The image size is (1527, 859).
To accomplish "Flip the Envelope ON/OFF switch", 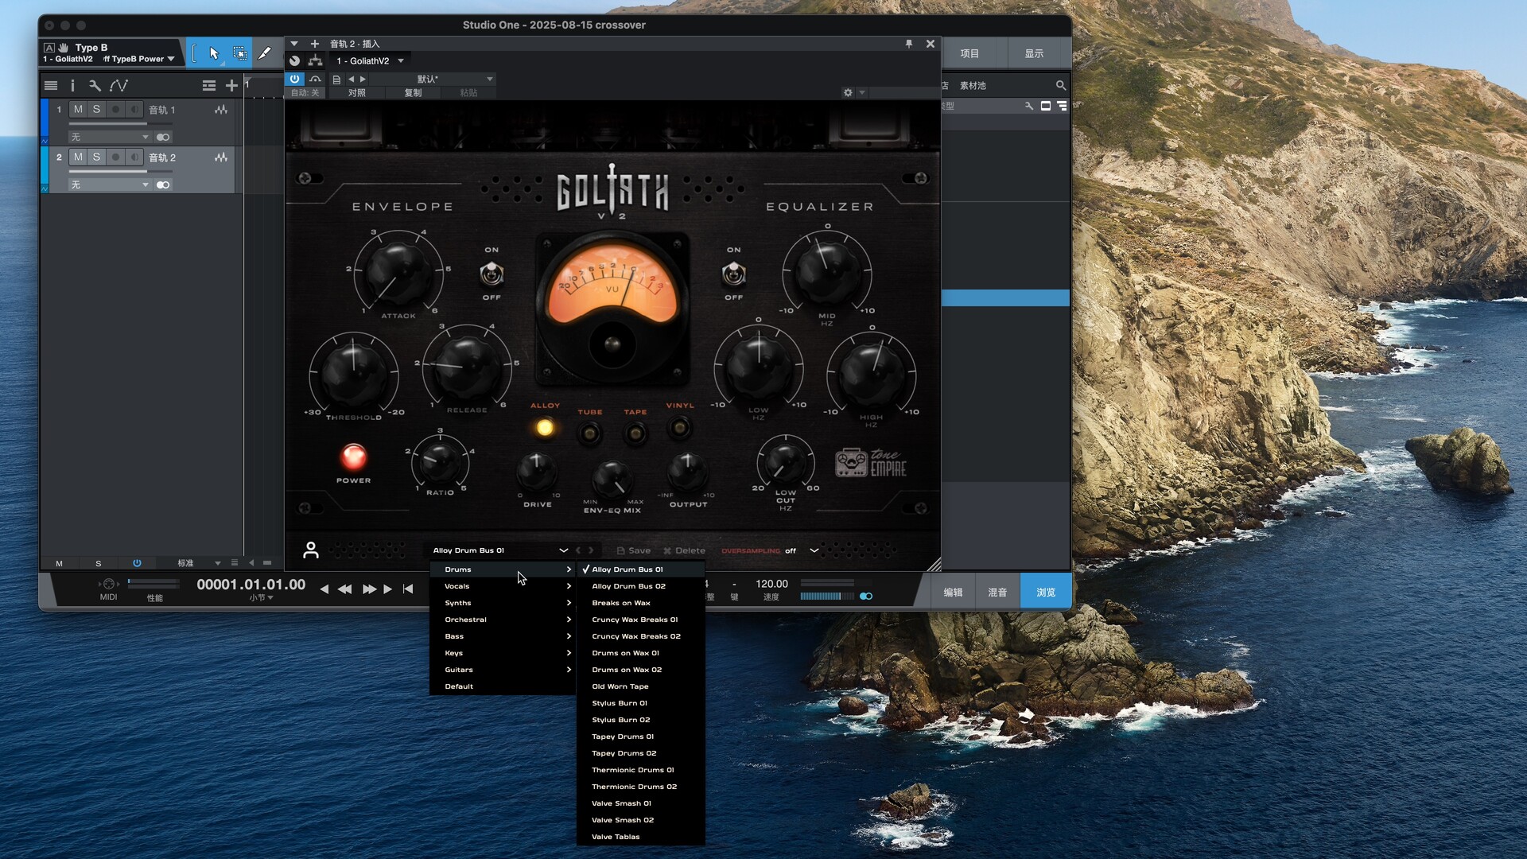I will pyautogui.click(x=492, y=274).
